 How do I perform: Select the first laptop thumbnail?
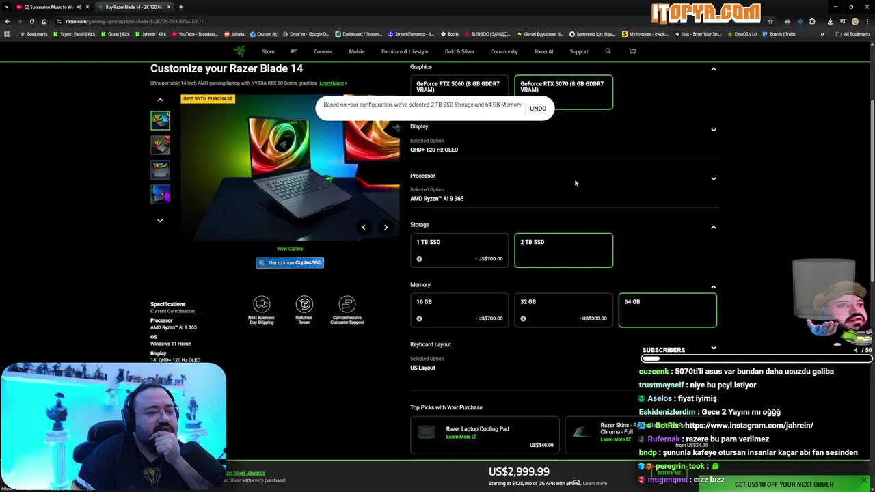[x=160, y=120]
